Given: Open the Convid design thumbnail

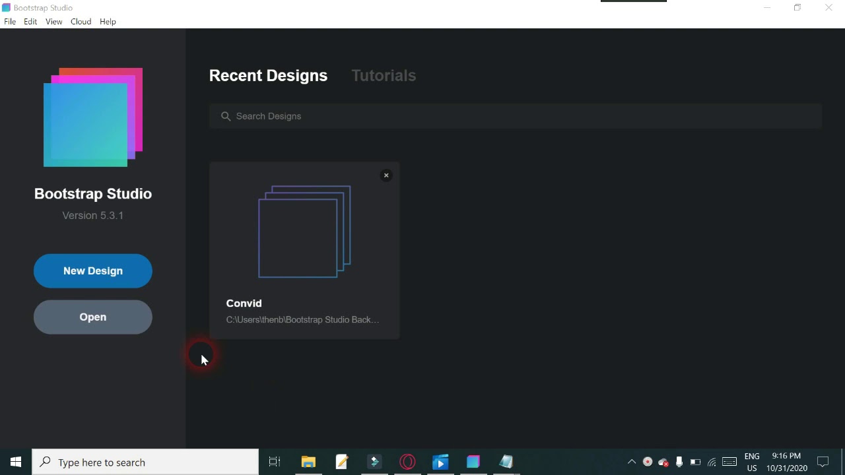Looking at the screenshot, I should coord(304,232).
